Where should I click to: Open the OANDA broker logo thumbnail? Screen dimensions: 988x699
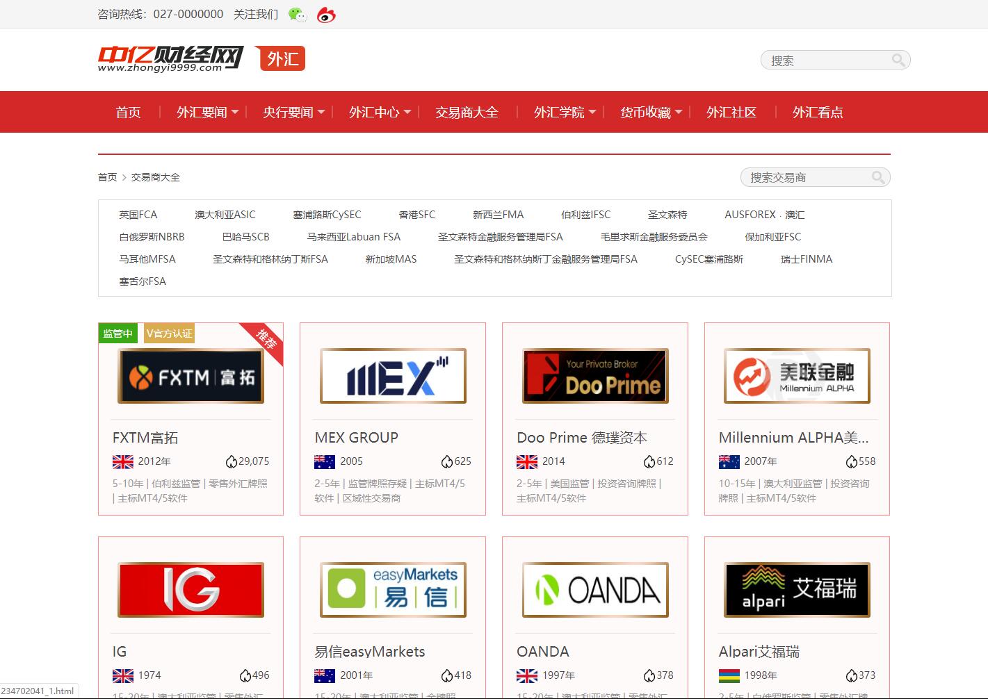(x=595, y=590)
